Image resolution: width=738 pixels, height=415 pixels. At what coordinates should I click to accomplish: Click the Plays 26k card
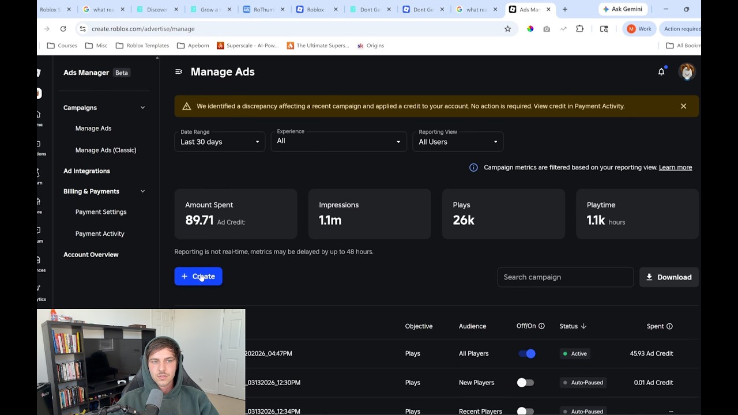tap(503, 214)
